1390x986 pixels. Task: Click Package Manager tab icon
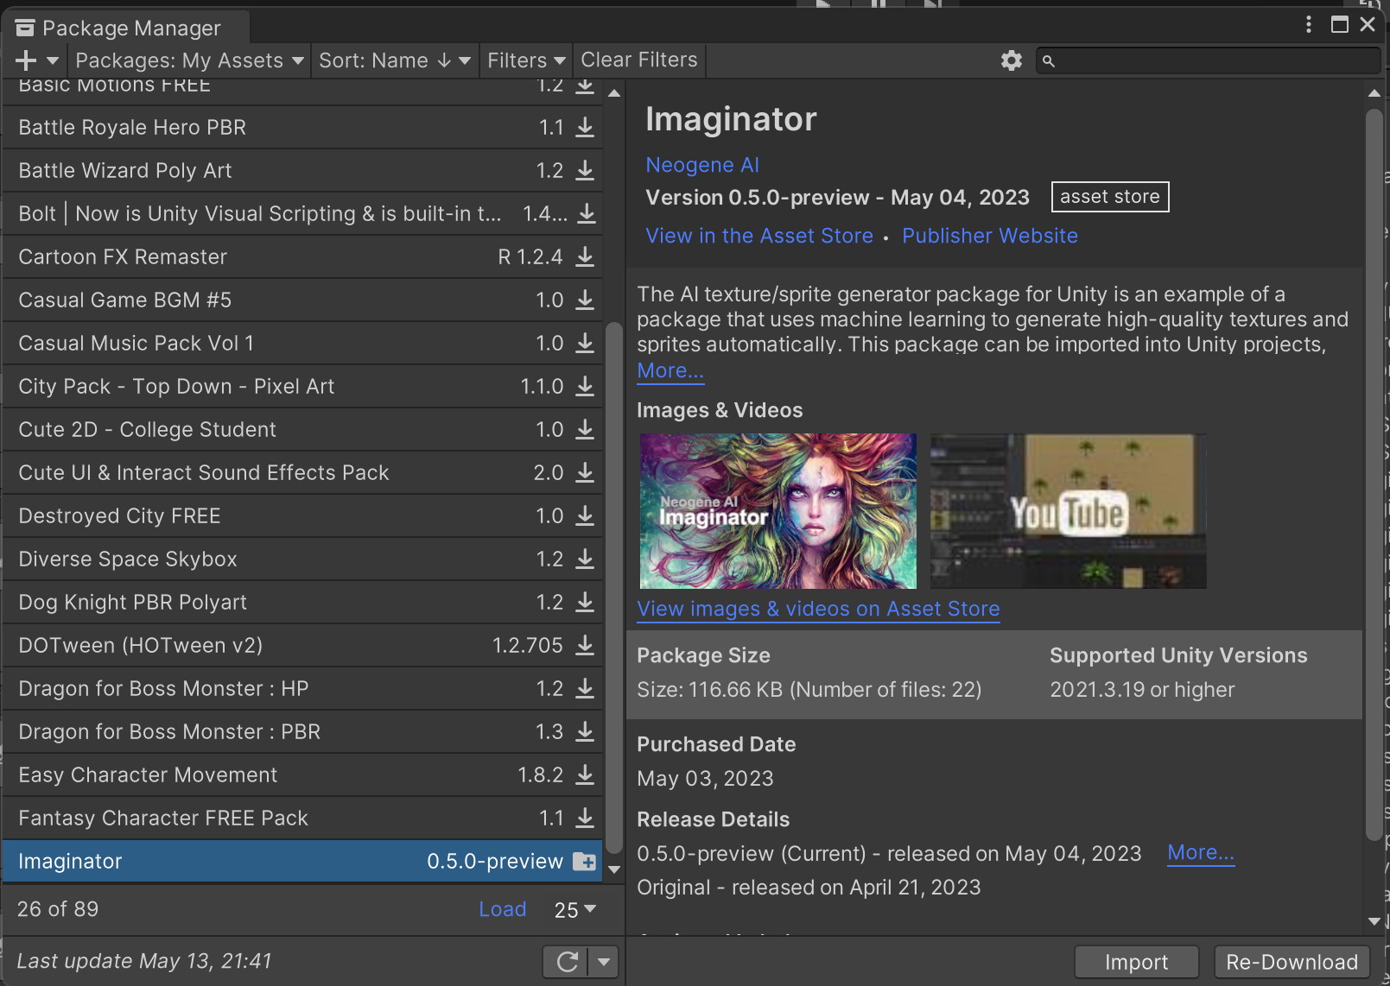[x=25, y=28]
